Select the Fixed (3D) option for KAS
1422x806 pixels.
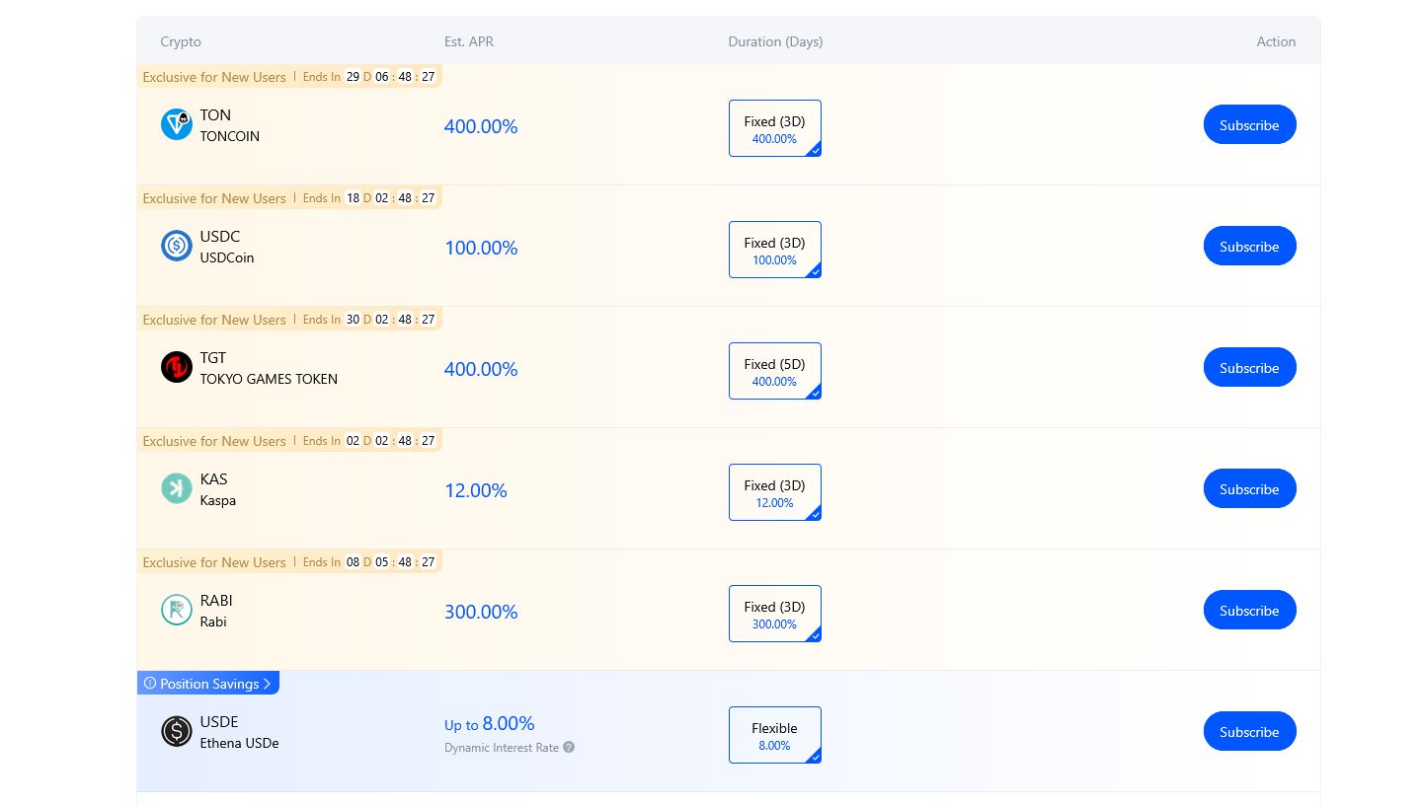(x=774, y=492)
